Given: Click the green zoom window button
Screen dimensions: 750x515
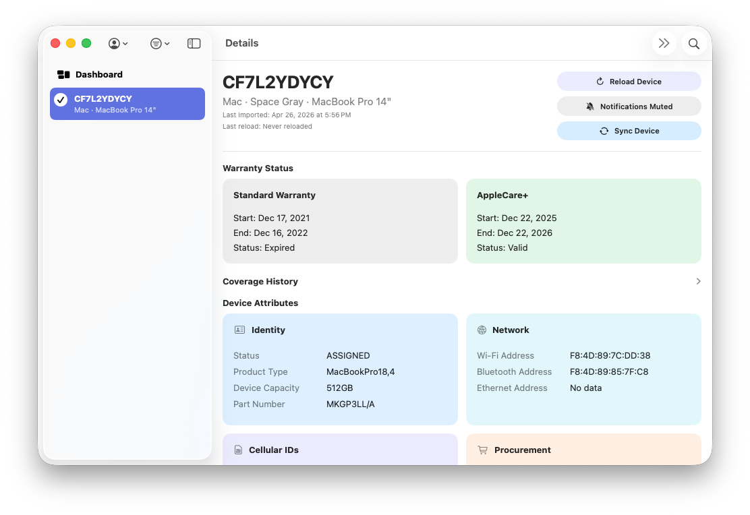Looking at the screenshot, I should (x=86, y=44).
